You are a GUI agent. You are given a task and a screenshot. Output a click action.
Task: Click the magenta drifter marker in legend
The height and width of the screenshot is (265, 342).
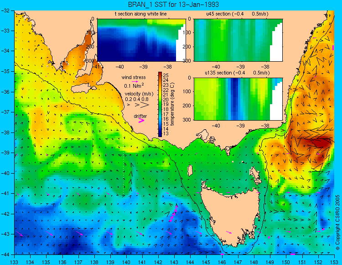tap(141, 120)
